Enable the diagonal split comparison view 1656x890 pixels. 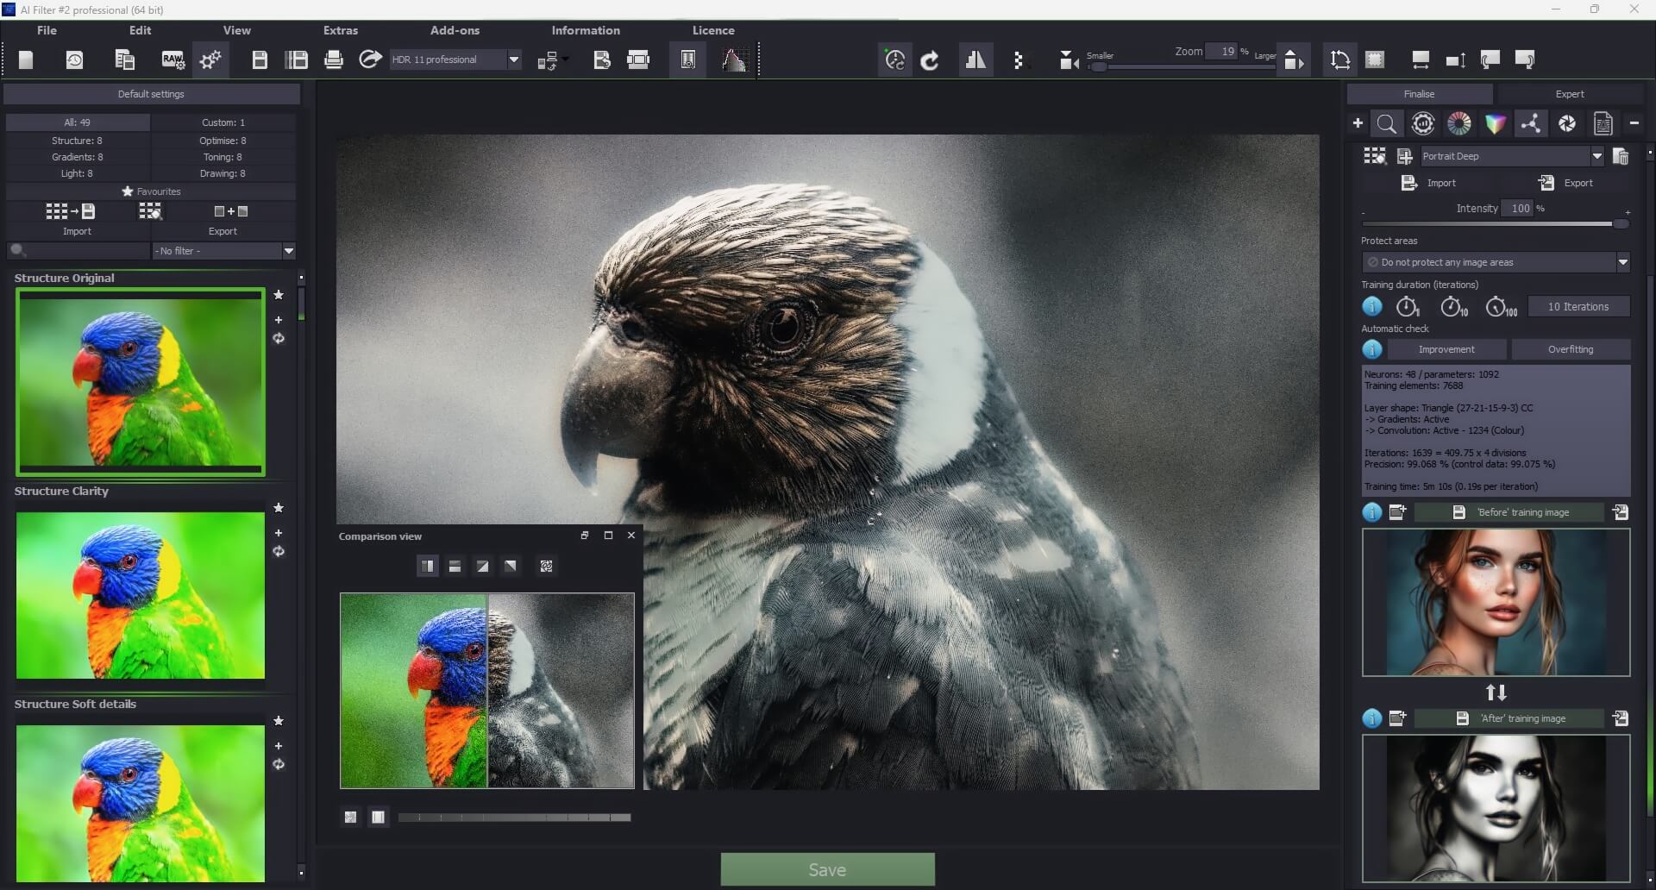click(x=482, y=567)
